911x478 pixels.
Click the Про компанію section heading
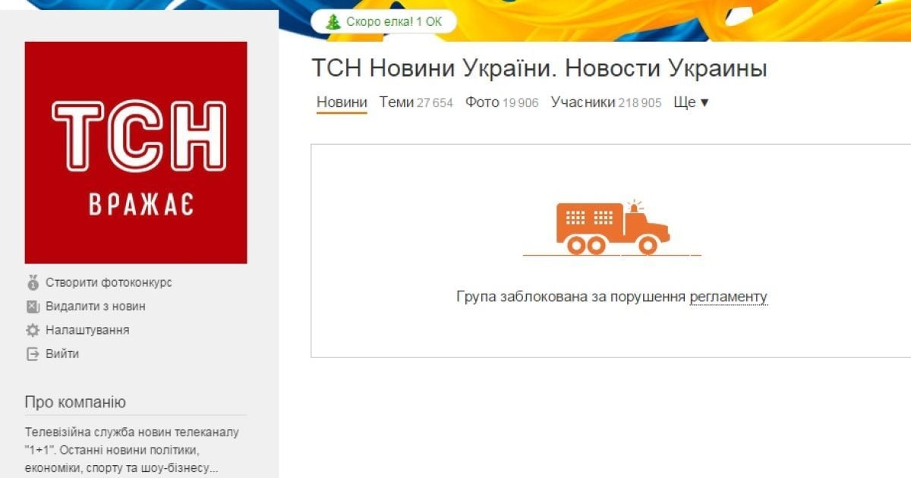pos(75,402)
